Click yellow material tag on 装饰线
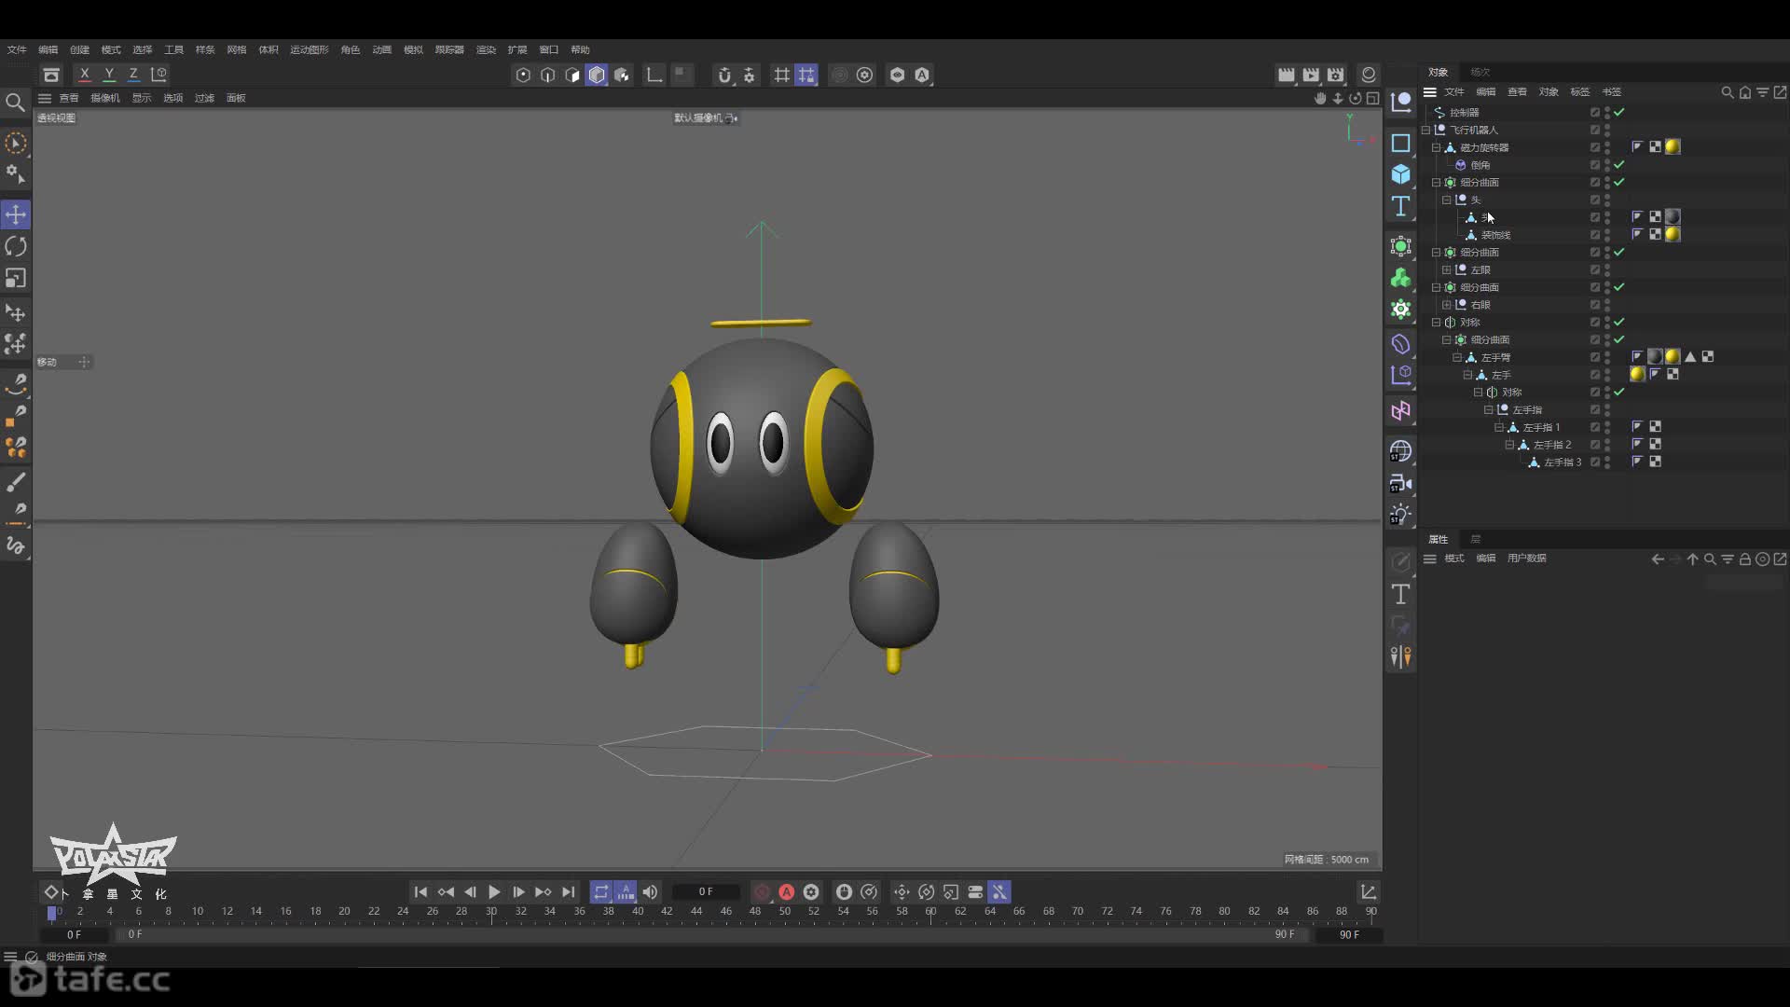 coord(1673,234)
